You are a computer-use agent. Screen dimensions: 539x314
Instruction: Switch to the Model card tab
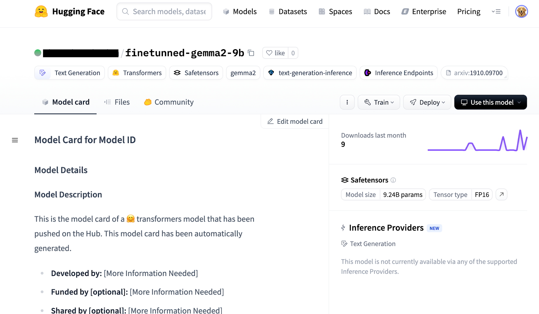point(65,102)
